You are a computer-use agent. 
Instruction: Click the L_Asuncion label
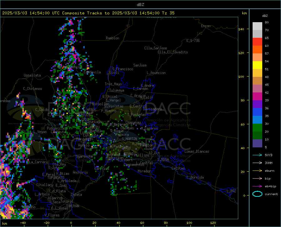coord(156,73)
